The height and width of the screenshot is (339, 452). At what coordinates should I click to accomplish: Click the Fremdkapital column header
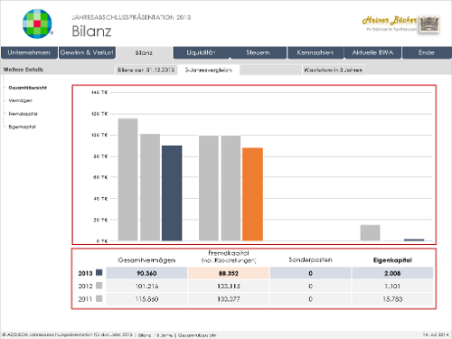(x=229, y=257)
